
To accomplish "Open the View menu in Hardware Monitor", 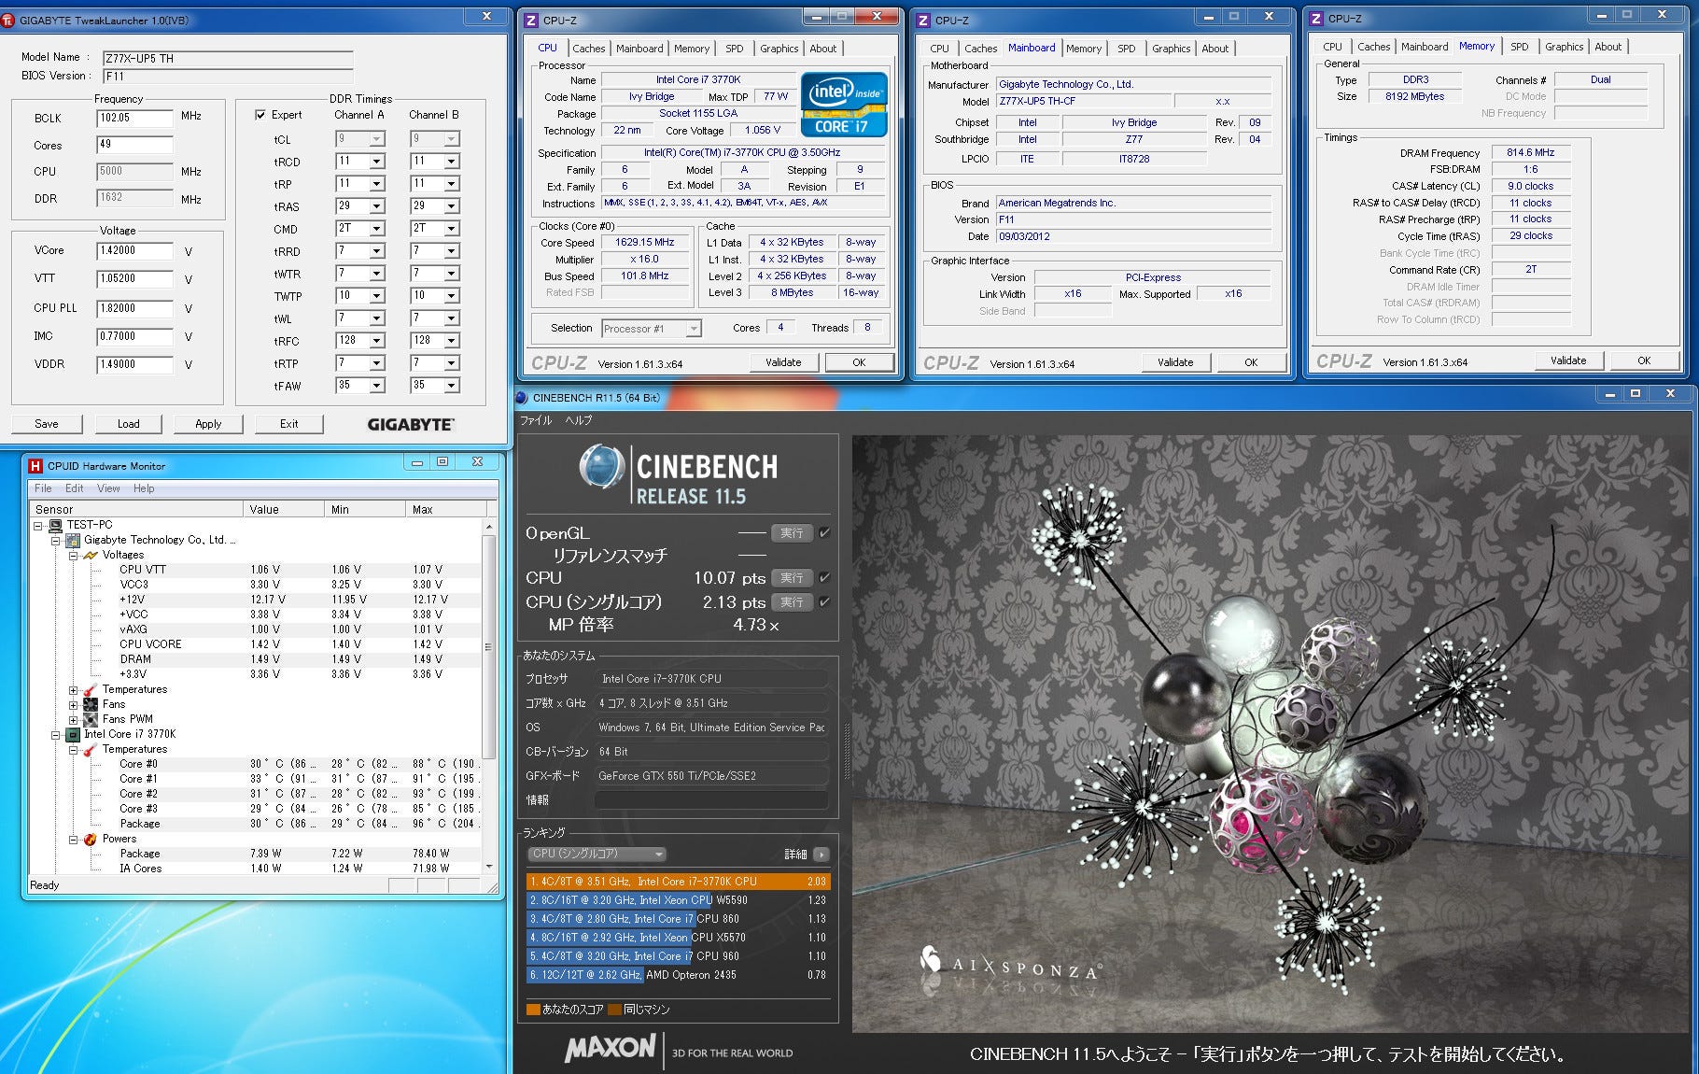I will (x=108, y=488).
